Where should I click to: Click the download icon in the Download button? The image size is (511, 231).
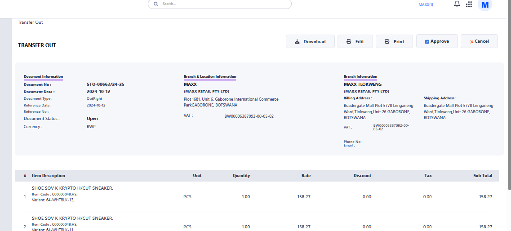pos(297,41)
